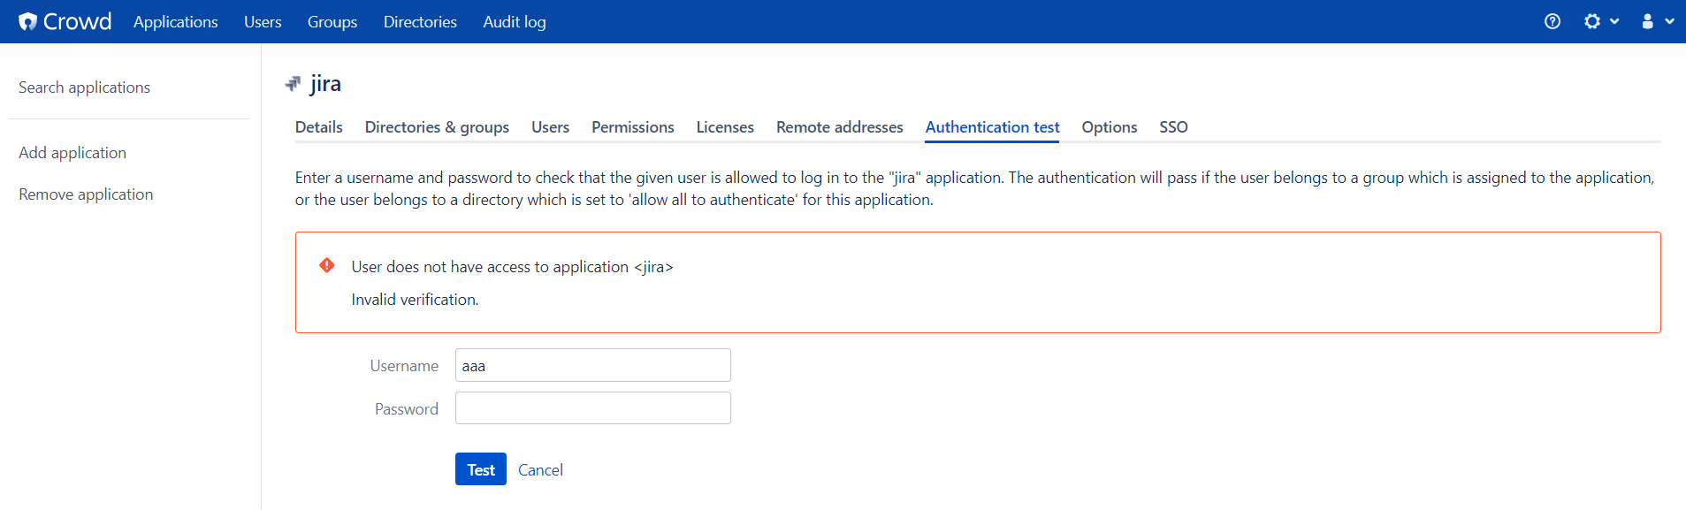1686x510 pixels.
Task: Focus the Username input field
Action: coord(593,365)
